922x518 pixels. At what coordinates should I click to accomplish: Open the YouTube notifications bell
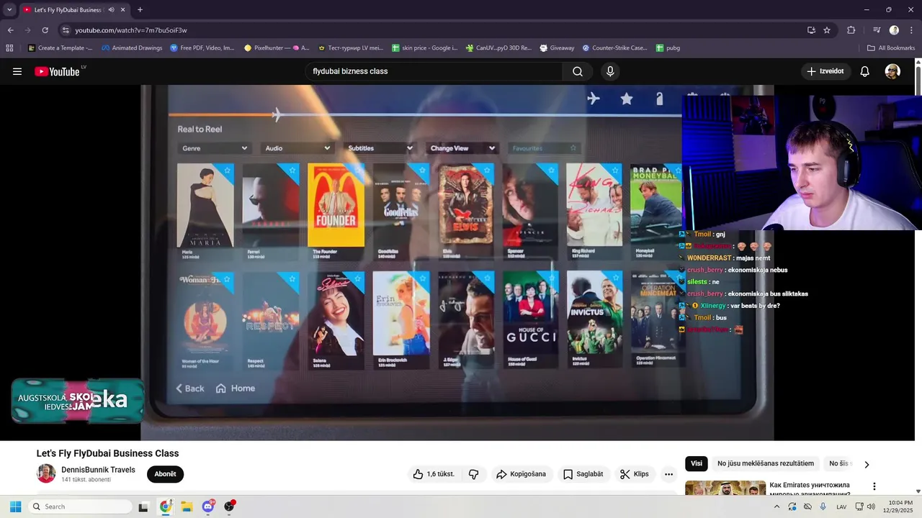[x=865, y=71]
